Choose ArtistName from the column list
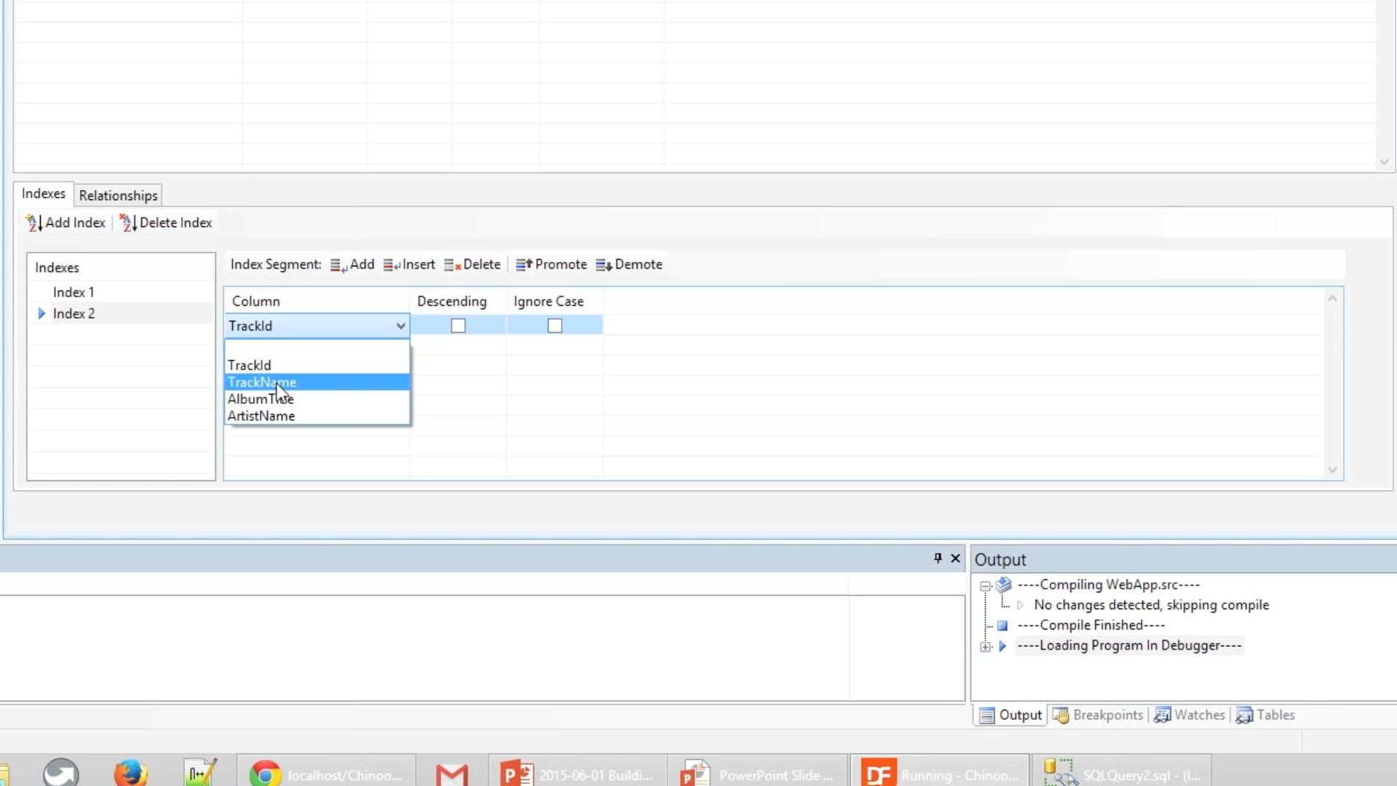 [x=261, y=416]
